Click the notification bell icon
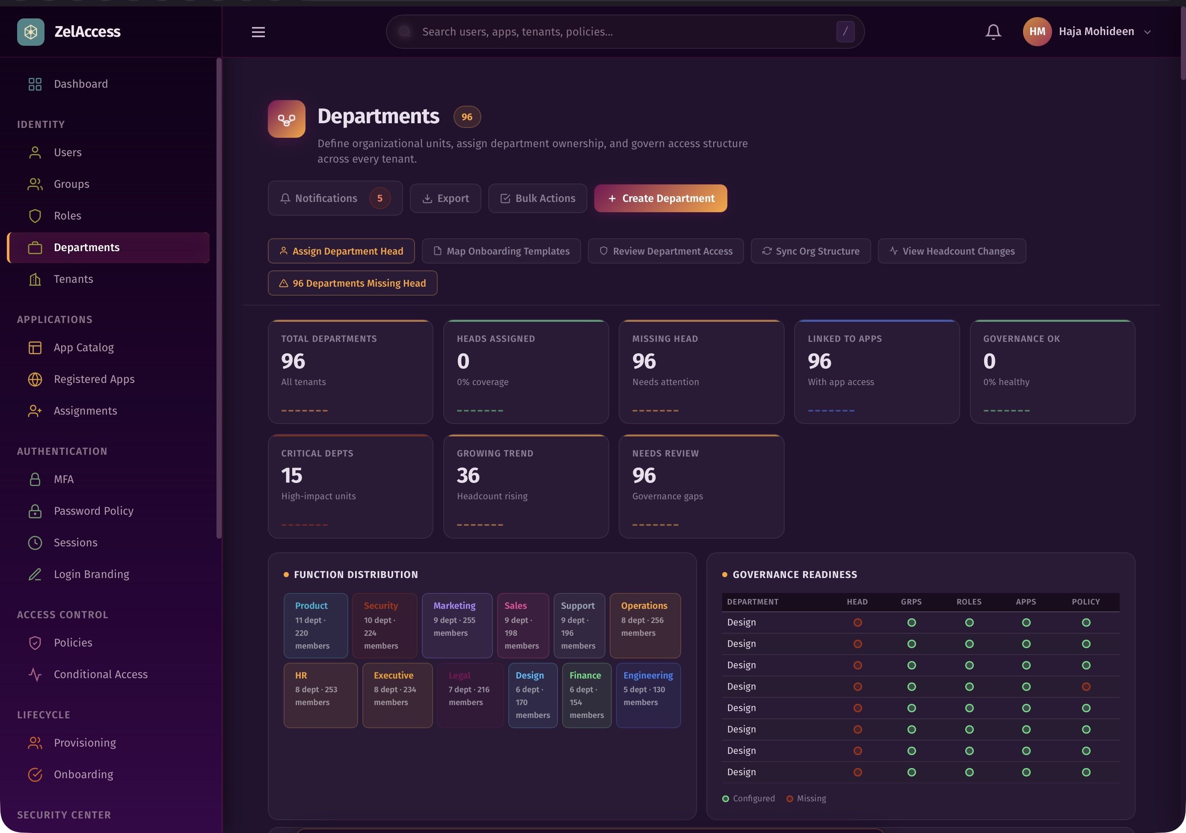The height and width of the screenshot is (833, 1186). coord(992,31)
